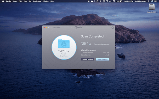Open the Edit menu

tap(20, 1)
